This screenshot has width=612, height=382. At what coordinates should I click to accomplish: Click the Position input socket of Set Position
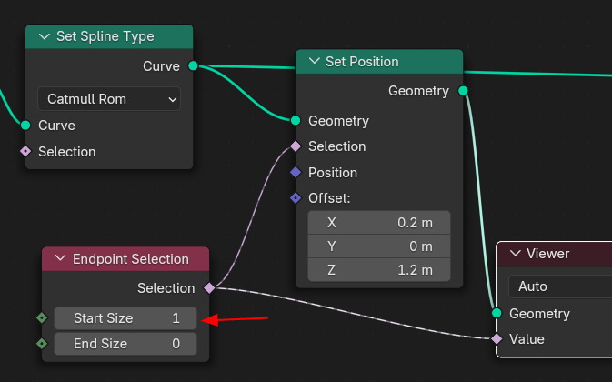296,172
